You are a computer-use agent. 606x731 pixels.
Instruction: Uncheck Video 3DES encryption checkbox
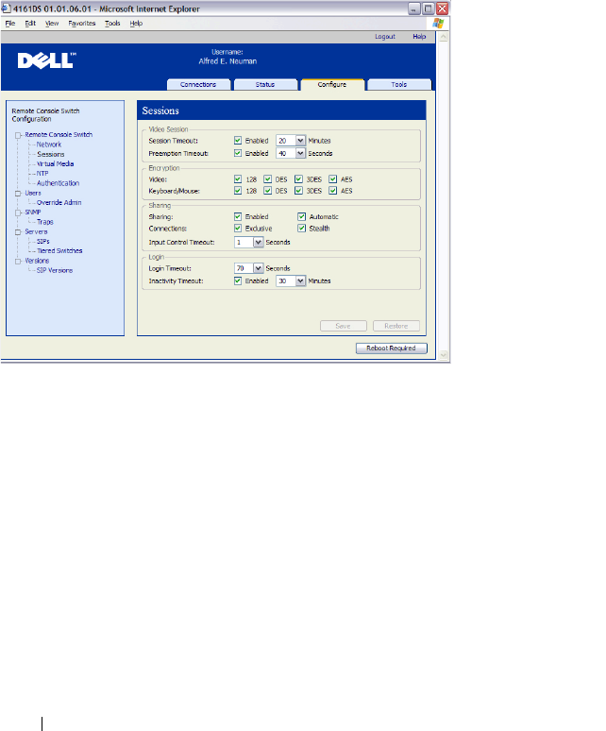(298, 179)
